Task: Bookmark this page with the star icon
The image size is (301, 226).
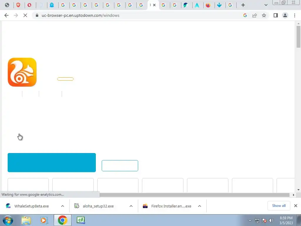Action: click(264, 15)
